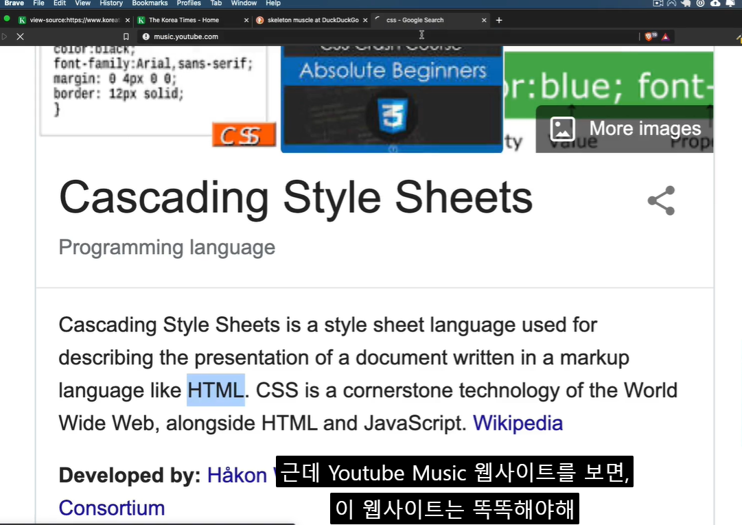This screenshot has width=742, height=525.
Task: Open the View menu
Action: (82, 3)
